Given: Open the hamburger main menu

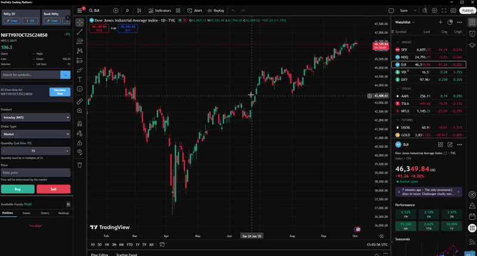Looking at the screenshot, I should (80, 10).
